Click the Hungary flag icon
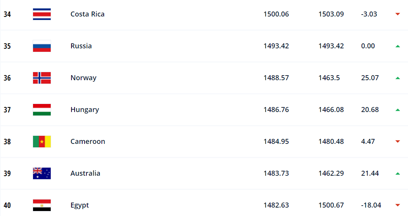Viewport: 408px width, 216px height. (41, 110)
